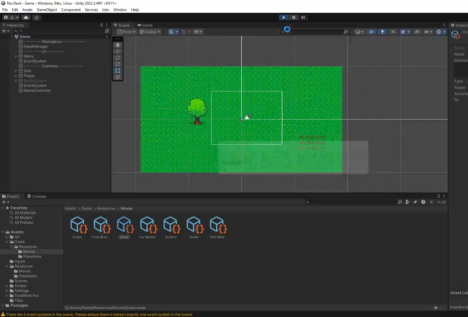This screenshot has width=468, height=317.
Task: Switch to the Game tab
Action: click(x=145, y=25)
